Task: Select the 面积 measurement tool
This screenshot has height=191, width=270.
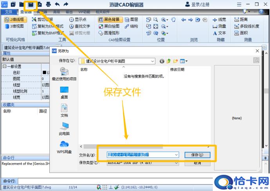Action: click(241, 33)
